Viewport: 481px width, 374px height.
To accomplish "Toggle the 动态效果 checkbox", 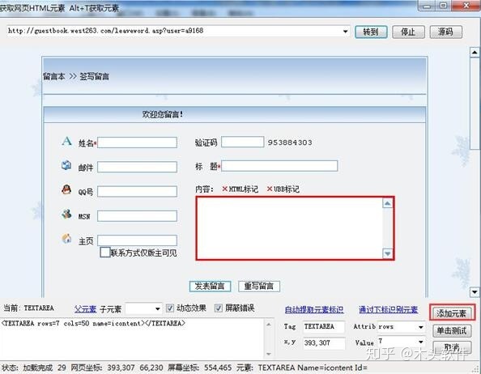I will [169, 308].
